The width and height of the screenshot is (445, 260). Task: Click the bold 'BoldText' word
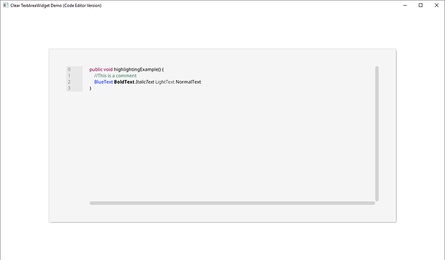pos(124,82)
